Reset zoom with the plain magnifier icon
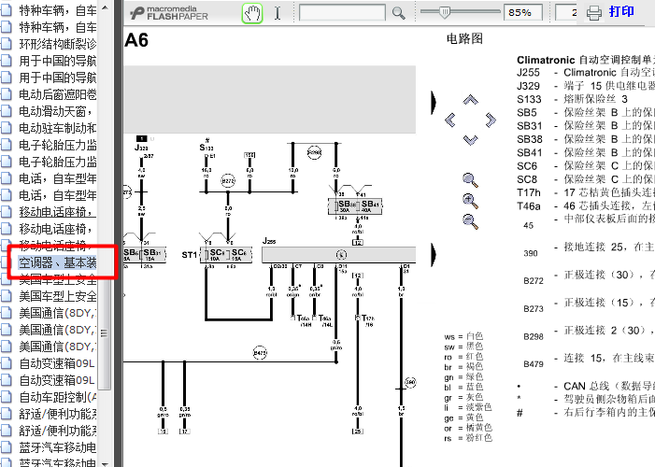 (x=470, y=179)
